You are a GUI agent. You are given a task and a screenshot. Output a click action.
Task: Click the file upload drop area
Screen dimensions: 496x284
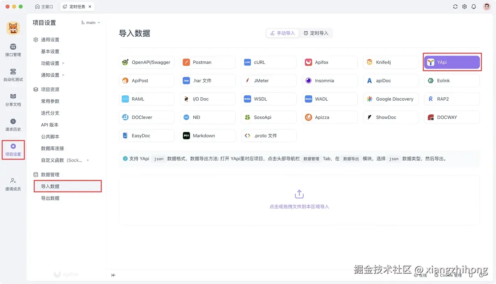299,200
